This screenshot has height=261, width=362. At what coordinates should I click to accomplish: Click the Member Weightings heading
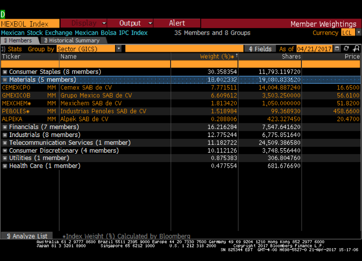tap(323, 24)
